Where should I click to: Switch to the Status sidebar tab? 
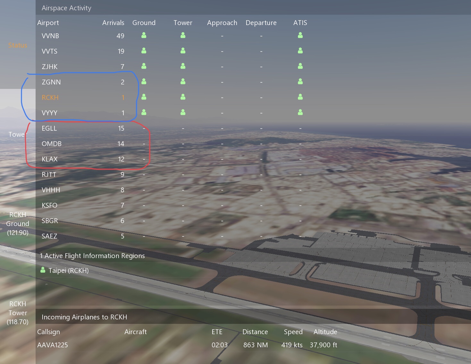pos(18,45)
